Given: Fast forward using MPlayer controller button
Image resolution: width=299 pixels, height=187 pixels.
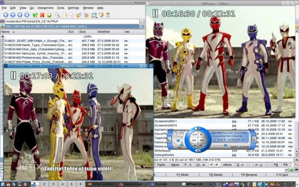Looking at the screenshot, I should click(201, 145).
